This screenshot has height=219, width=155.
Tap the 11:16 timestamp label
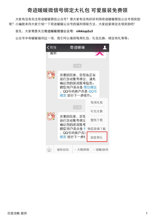(x=77, y=107)
